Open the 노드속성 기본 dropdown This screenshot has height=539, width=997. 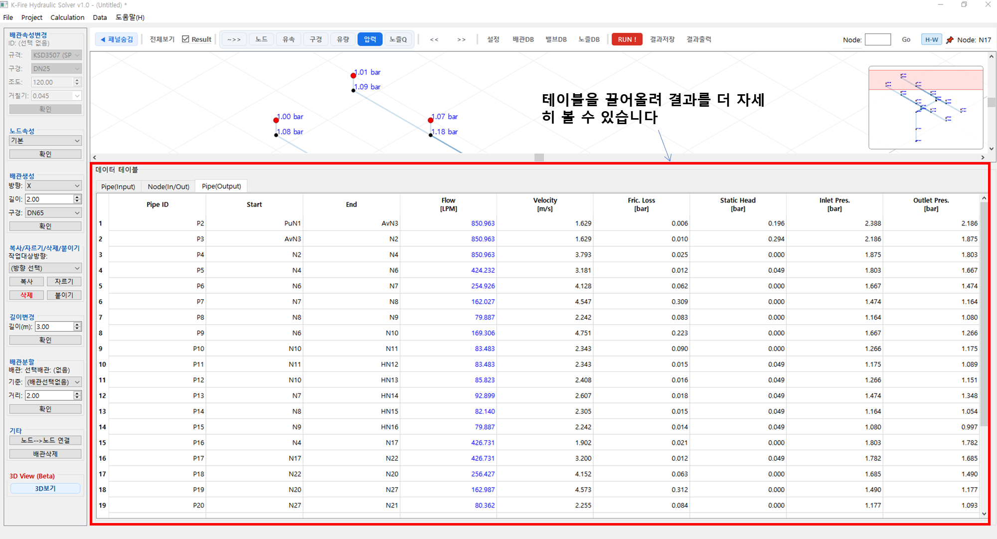[45, 141]
